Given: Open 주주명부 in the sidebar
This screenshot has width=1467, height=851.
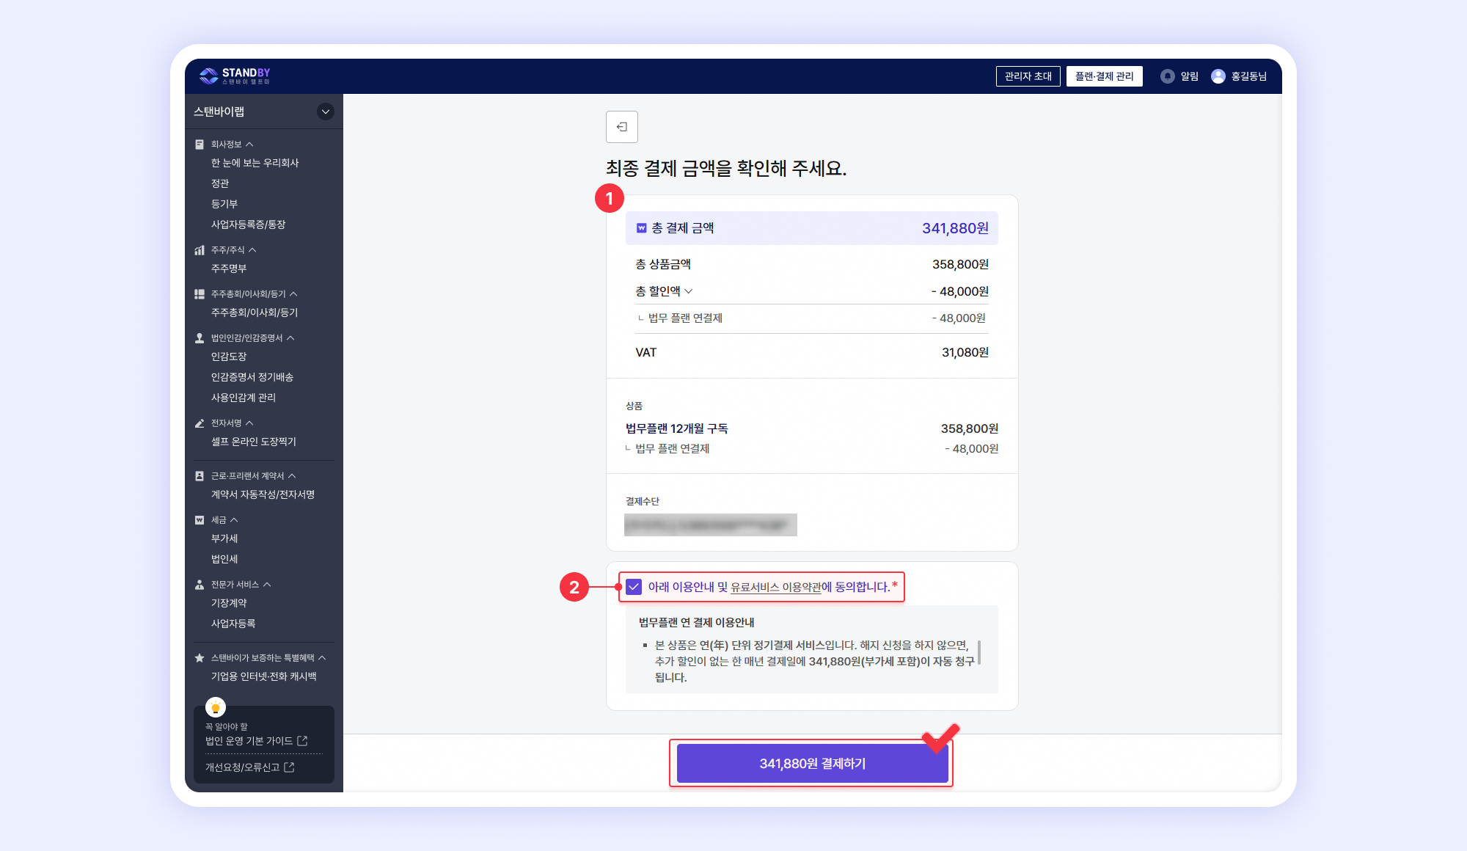Looking at the screenshot, I should point(229,269).
